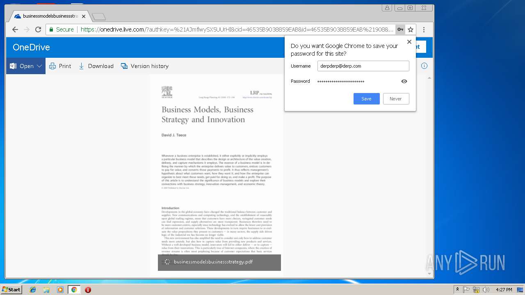This screenshot has width=525, height=295.
Task: Switch to the businessmodelsbusinessstra tab
Action: pos(50,16)
